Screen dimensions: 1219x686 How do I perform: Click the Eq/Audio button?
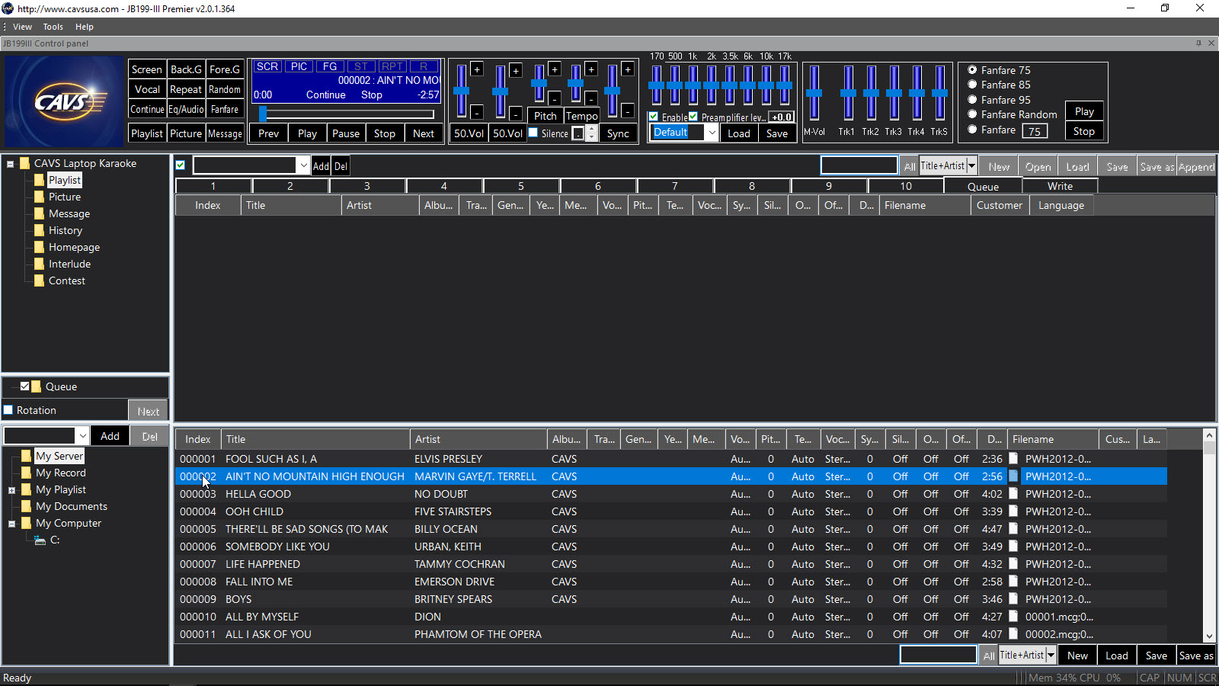186,109
